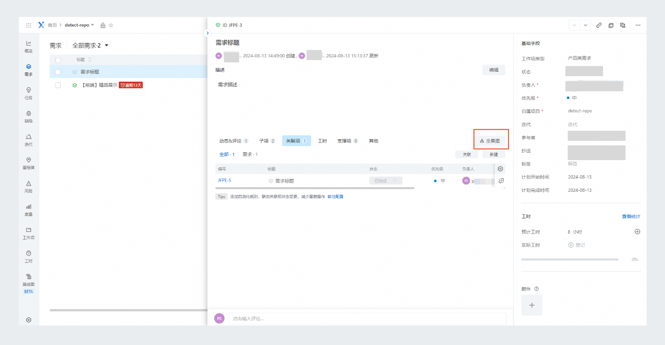Open 迭代 iterations in sidebar
The image size is (665, 345).
tap(28, 140)
